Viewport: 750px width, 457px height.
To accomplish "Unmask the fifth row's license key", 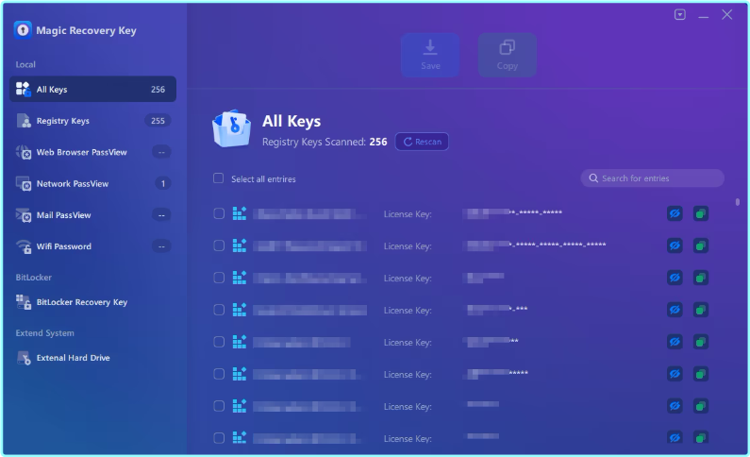I will click(x=675, y=342).
